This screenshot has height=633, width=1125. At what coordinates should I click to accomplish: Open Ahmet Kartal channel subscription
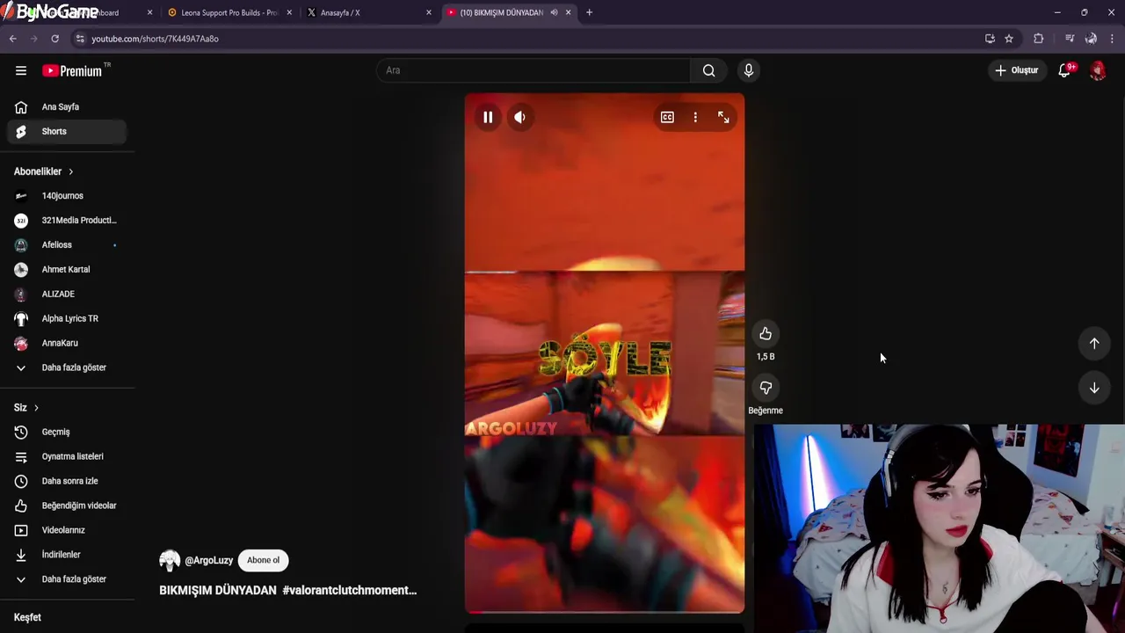(67, 270)
